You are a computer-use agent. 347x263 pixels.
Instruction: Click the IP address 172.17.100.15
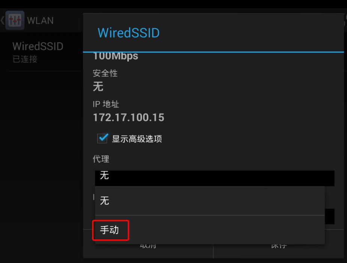pos(128,117)
